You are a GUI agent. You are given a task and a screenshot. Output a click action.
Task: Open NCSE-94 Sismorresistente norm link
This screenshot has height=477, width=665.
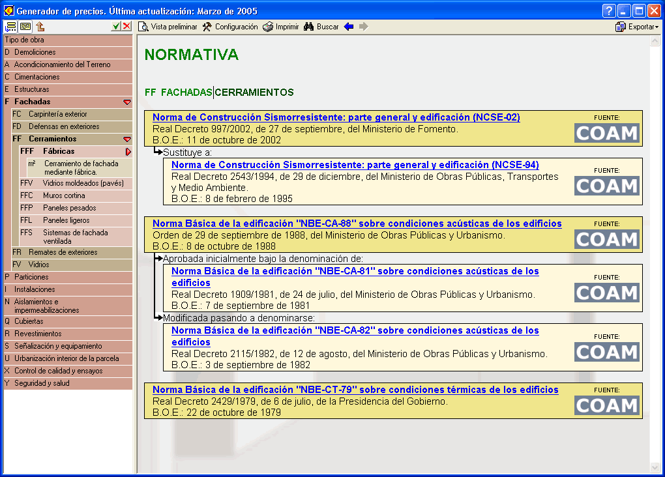355,165
